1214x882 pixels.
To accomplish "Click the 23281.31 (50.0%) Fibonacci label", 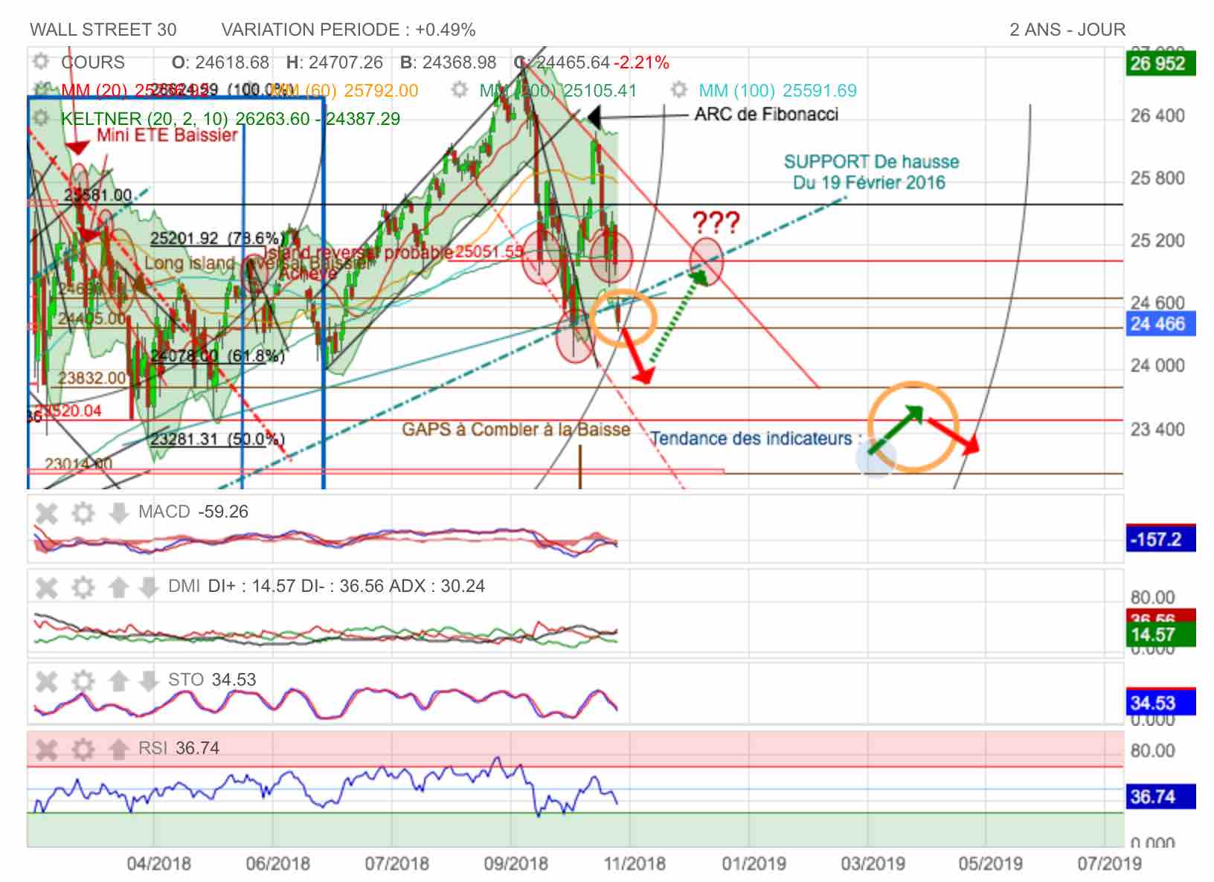I will click(x=217, y=439).
